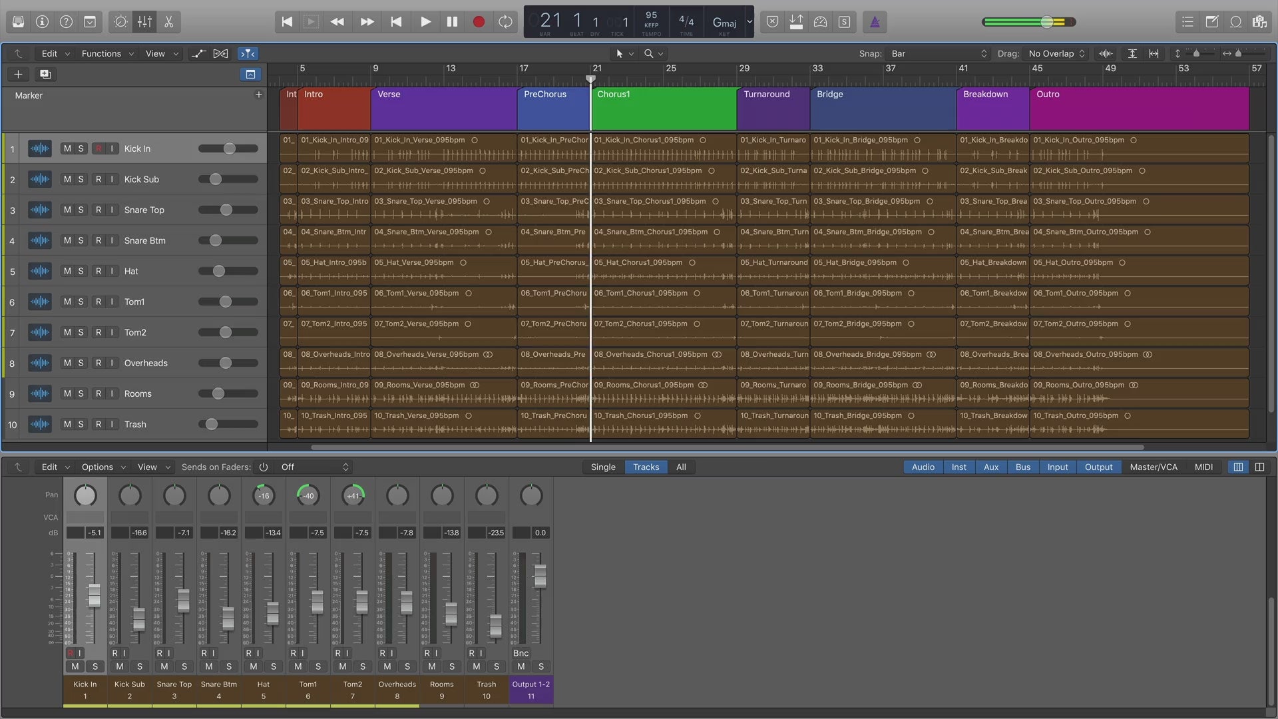Toggle Send on Faders Off switch
Screen dimensions: 1278x719
(x=264, y=467)
